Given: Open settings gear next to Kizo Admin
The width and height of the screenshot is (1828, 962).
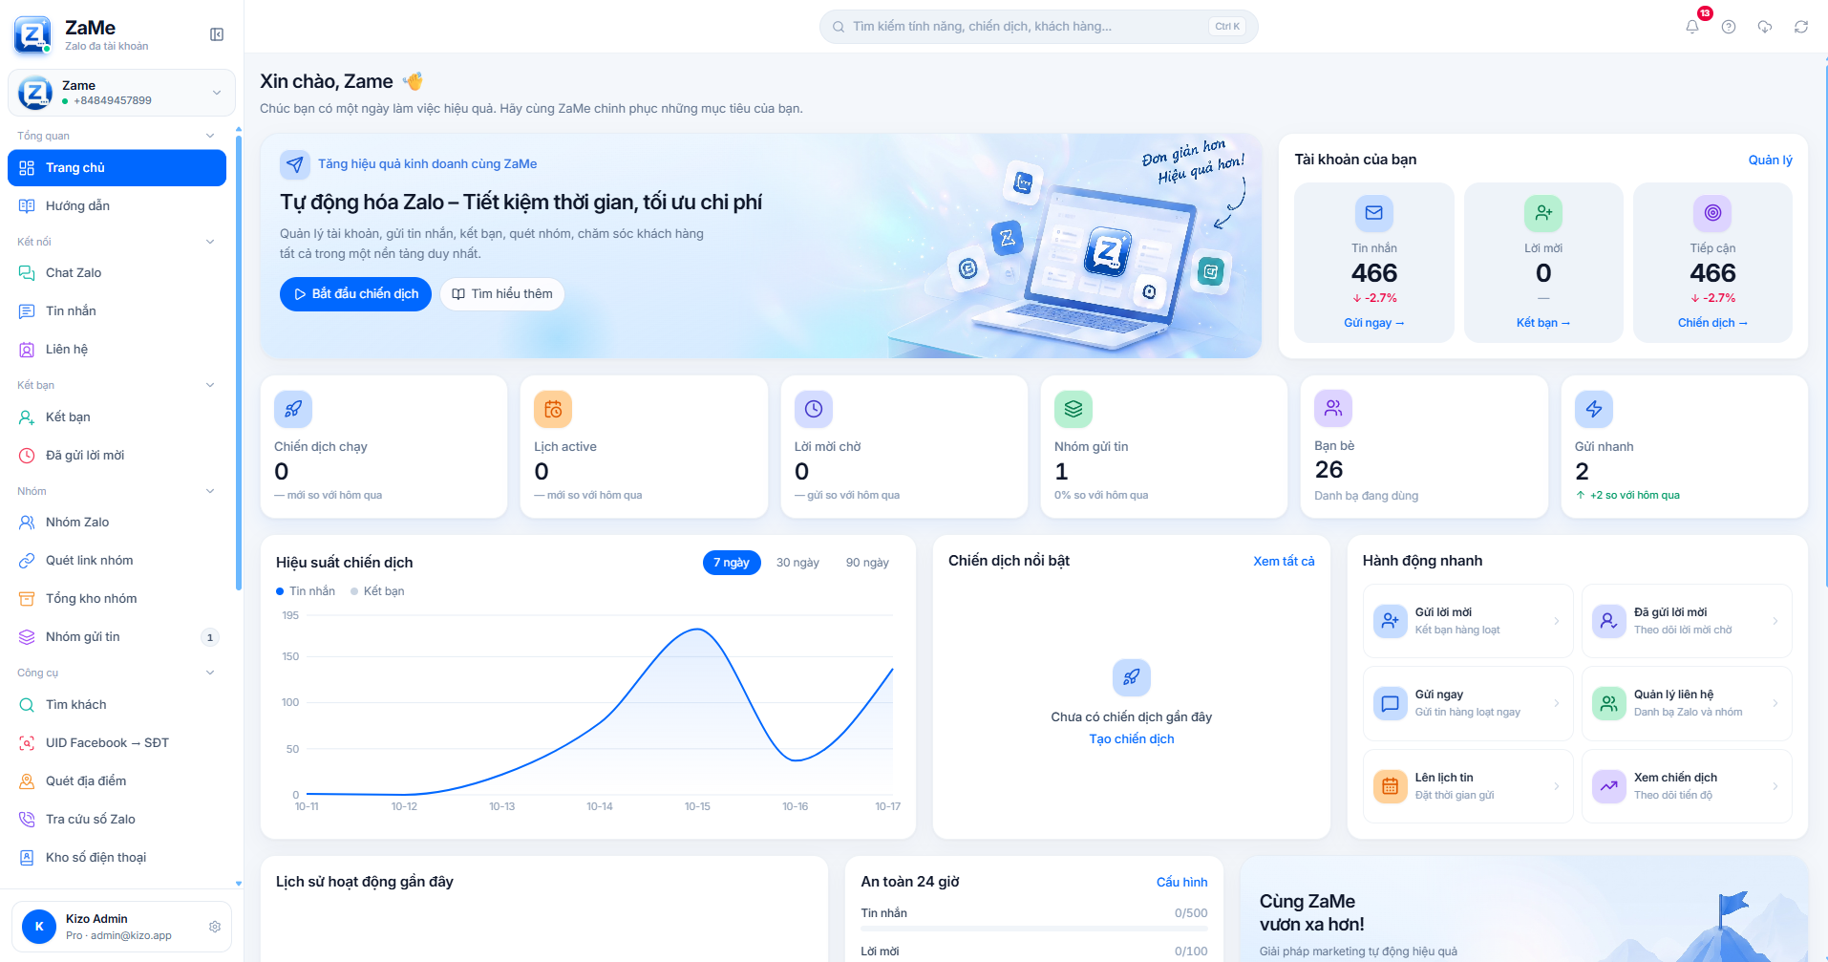Looking at the screenshot, I should pos(215,927).
